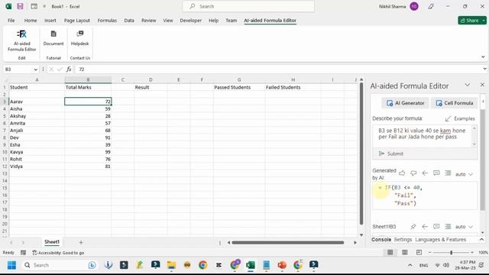Open Quick Access Toolbar customize dropdown
This screenshot has height=275, width=489.
(44, 6)
